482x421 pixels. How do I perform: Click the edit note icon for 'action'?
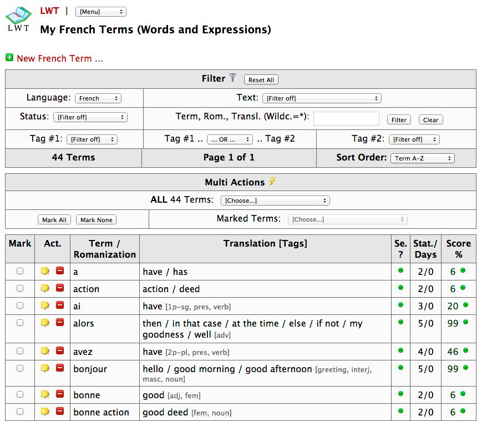45,288
